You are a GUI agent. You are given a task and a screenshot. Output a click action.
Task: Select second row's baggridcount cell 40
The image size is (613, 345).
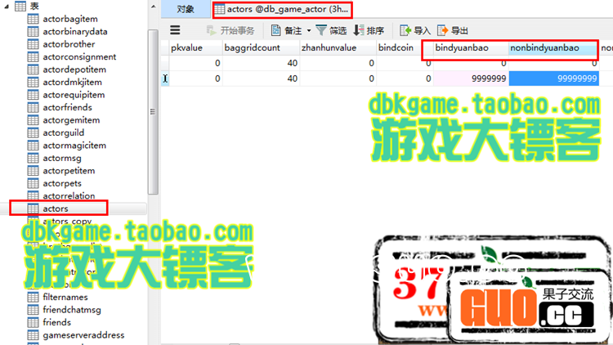coord(261,78)
